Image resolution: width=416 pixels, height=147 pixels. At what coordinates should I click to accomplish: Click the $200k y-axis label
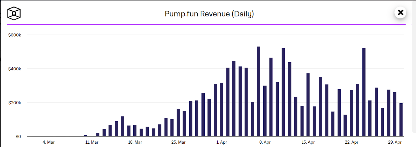tap(15, 103)
